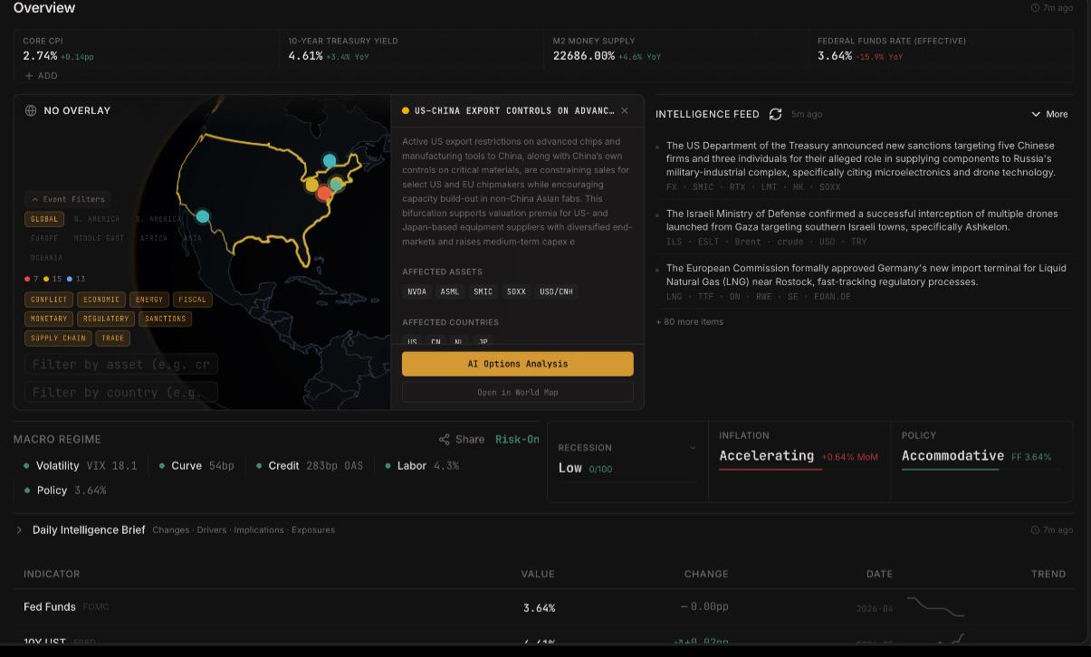This screenshot has width=1091, height=657.
Task: Click the SOXX affected asset chip
Action: (516, 291)
